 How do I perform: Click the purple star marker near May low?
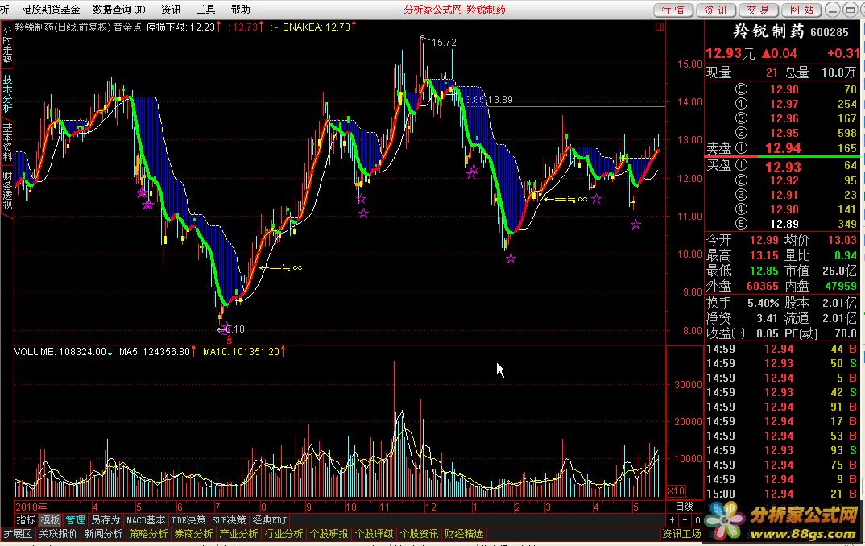[636, 225]
